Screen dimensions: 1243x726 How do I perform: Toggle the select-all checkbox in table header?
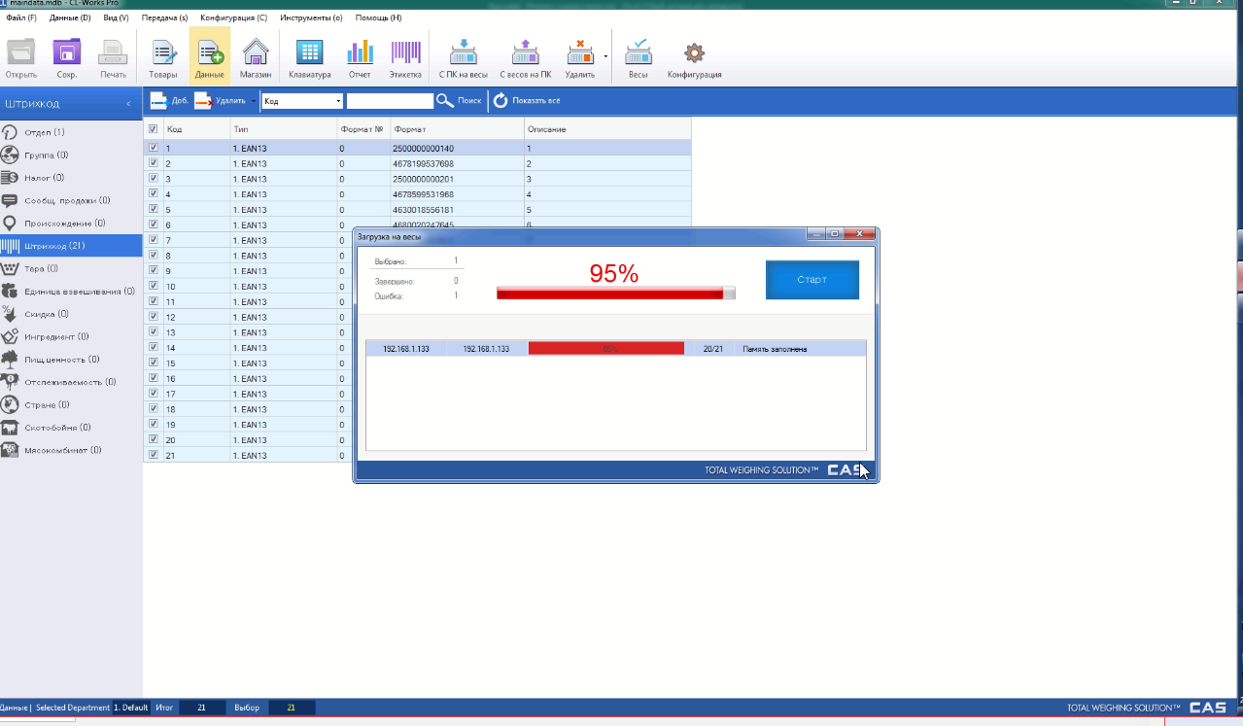click(x=153, y=129)
